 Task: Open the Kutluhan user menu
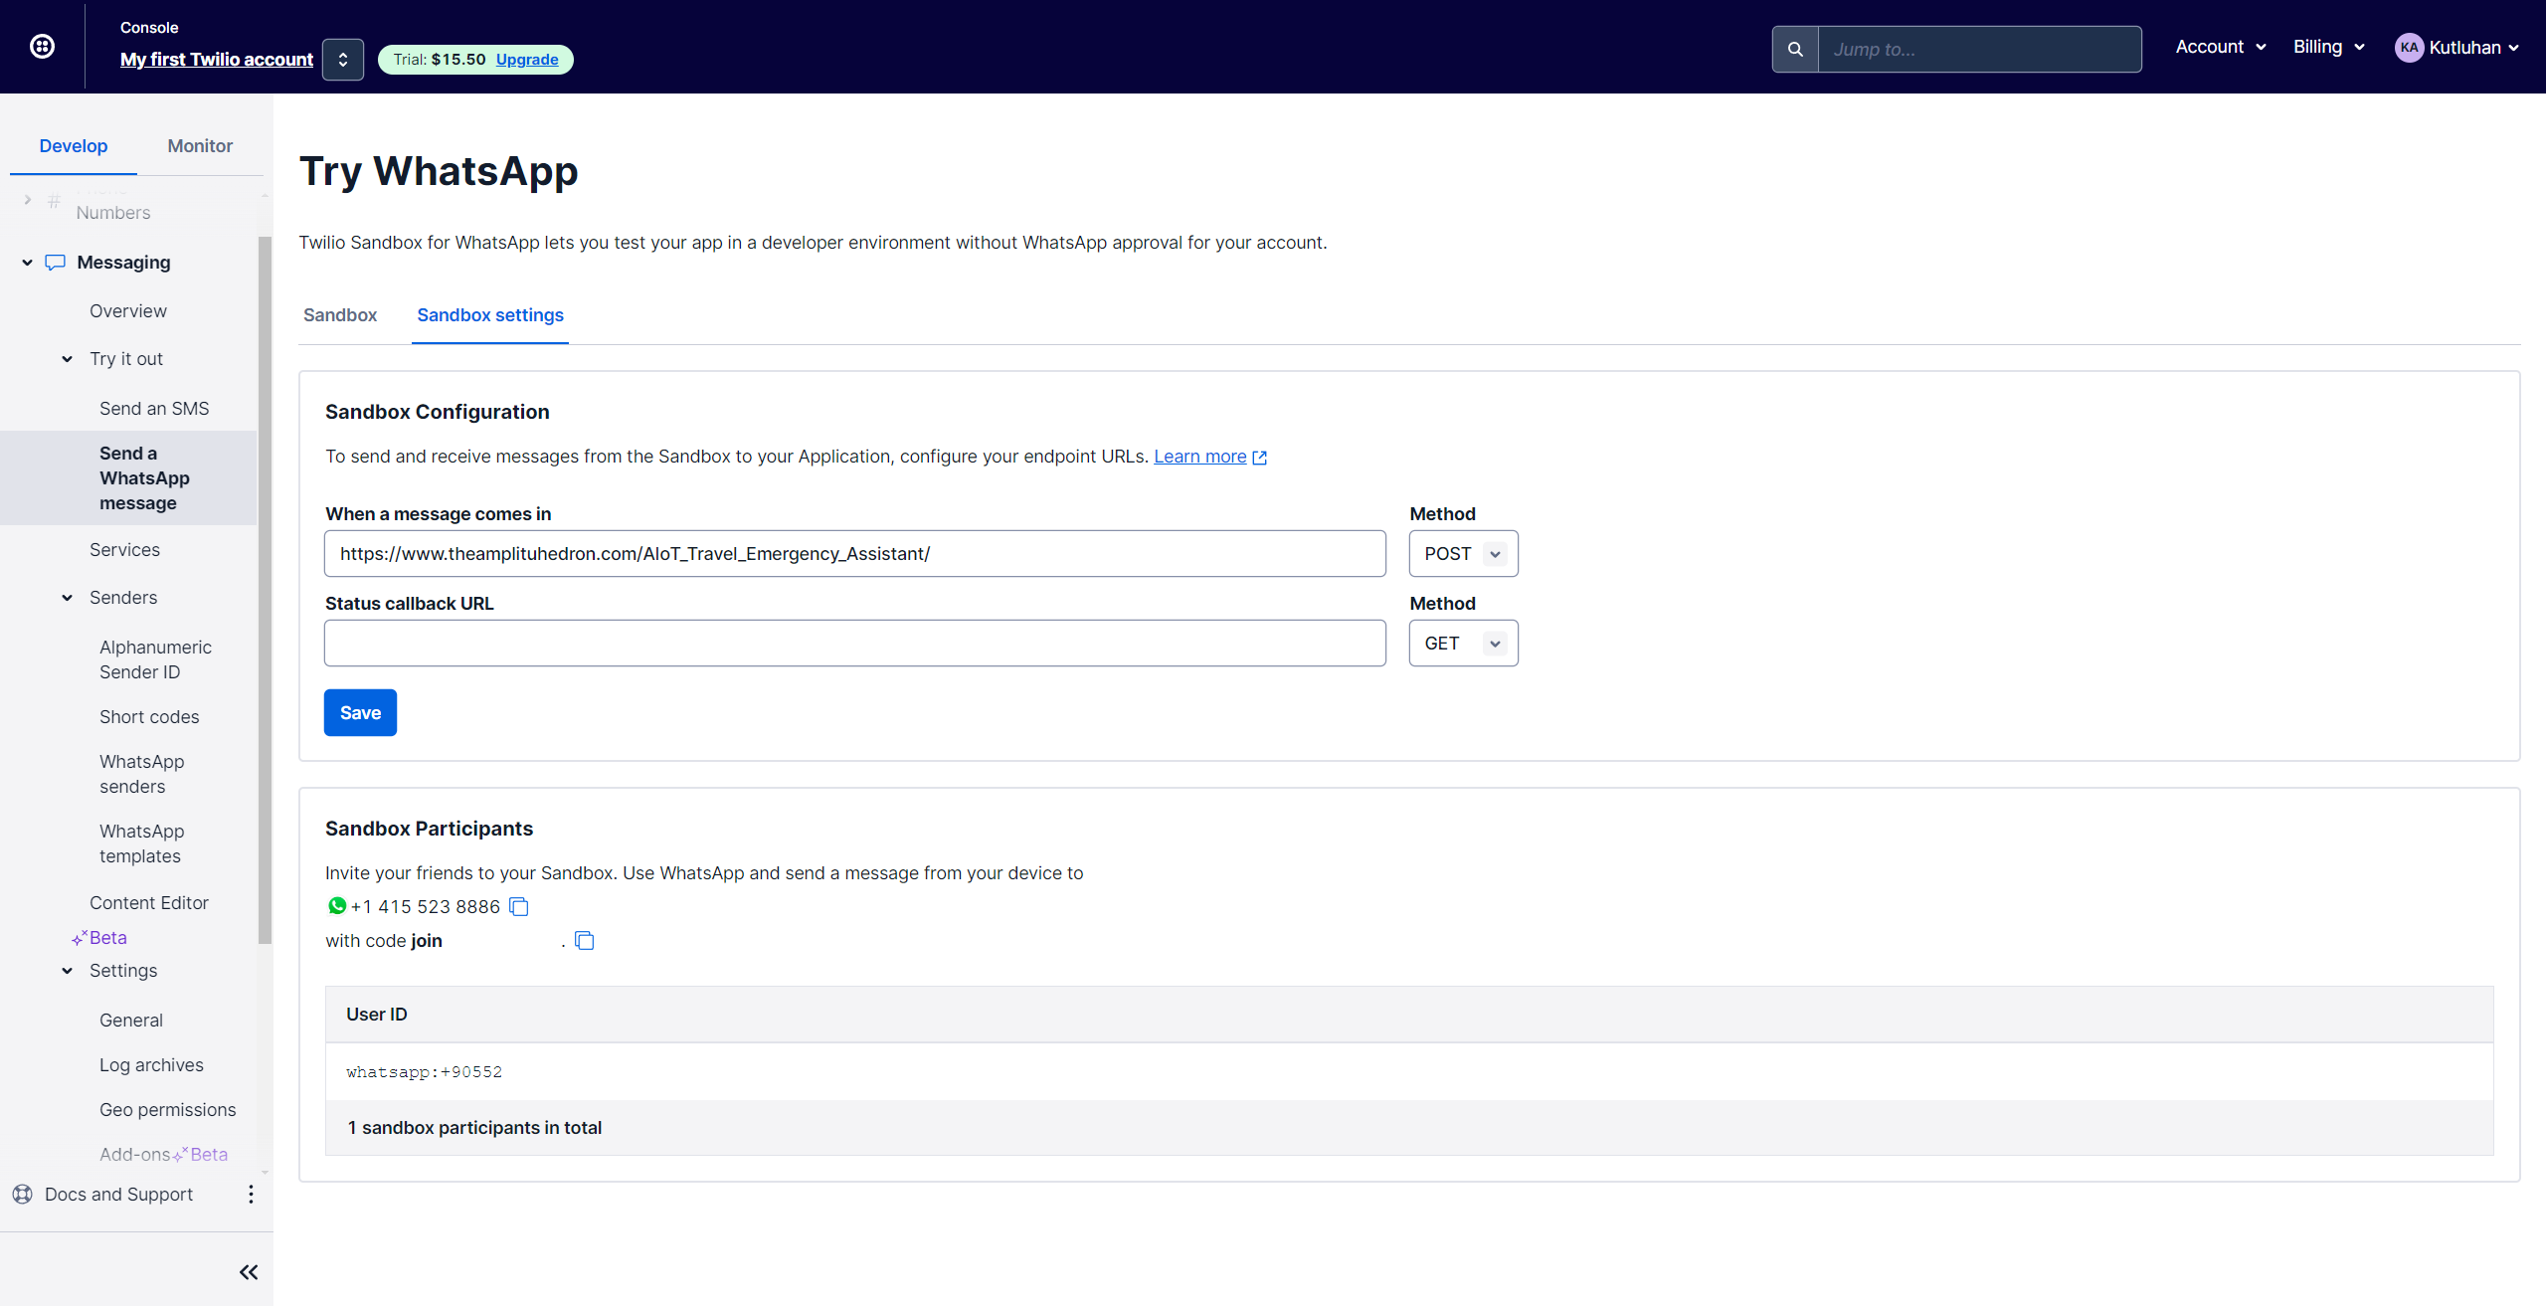point(2457,47)
